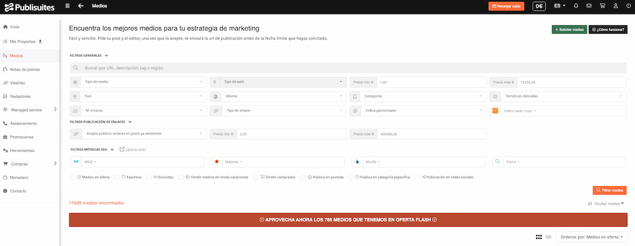The width and height of the screenshot is (635, 246).
Task: Switch to list view layout icon
Action: pos(548,237)
